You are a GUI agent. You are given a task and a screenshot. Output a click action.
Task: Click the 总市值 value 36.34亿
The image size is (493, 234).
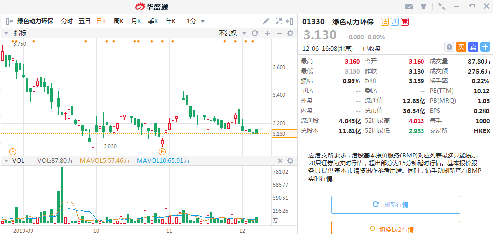pos(414,111)
